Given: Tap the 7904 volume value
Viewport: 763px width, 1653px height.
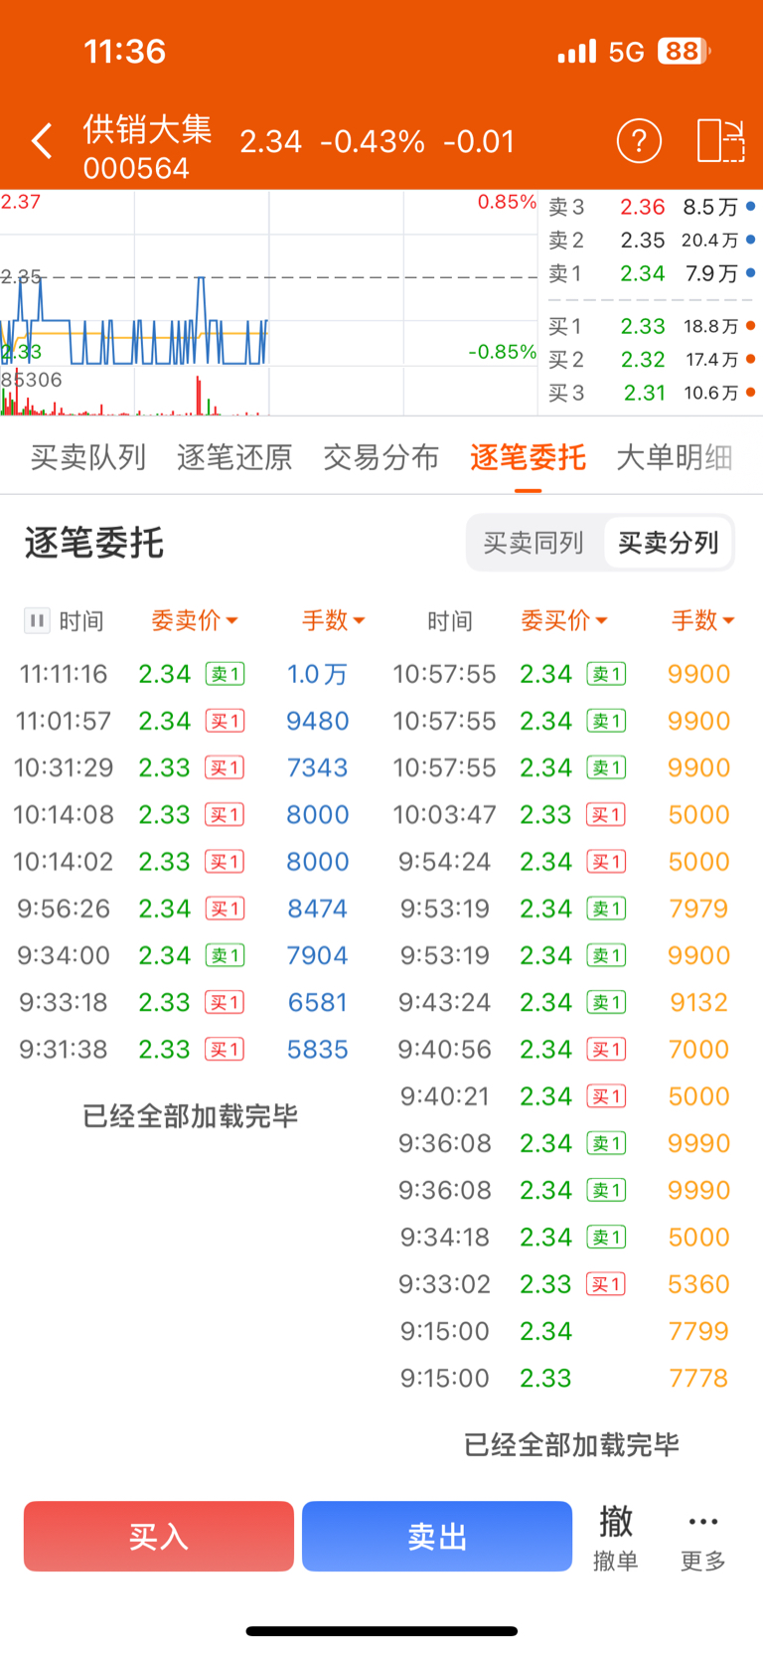Looking at the screenshot, I should 318,955.
